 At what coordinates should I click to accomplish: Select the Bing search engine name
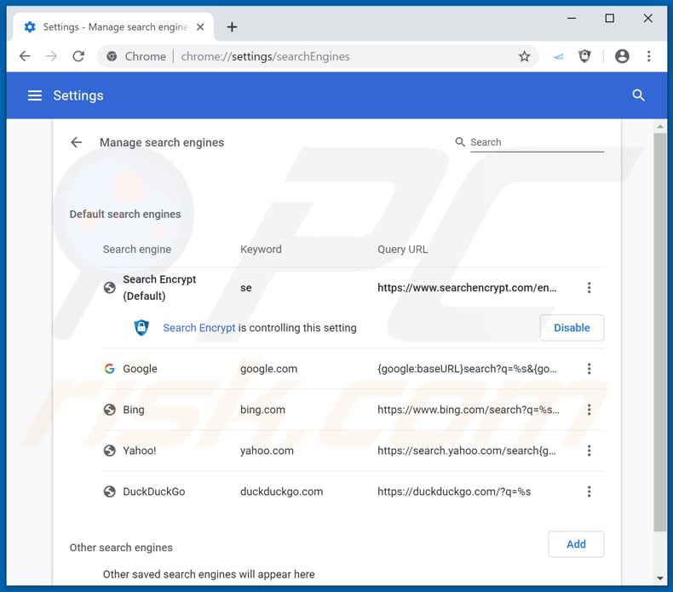[x=134, y=410]
